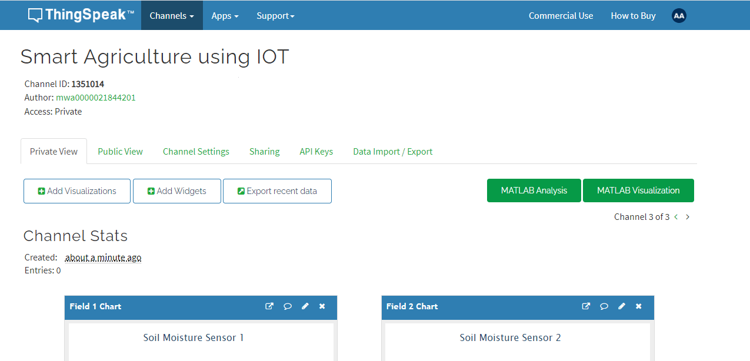
Task: Click the pencil icon on Field 2 Chart
Action: click(621, 306)
